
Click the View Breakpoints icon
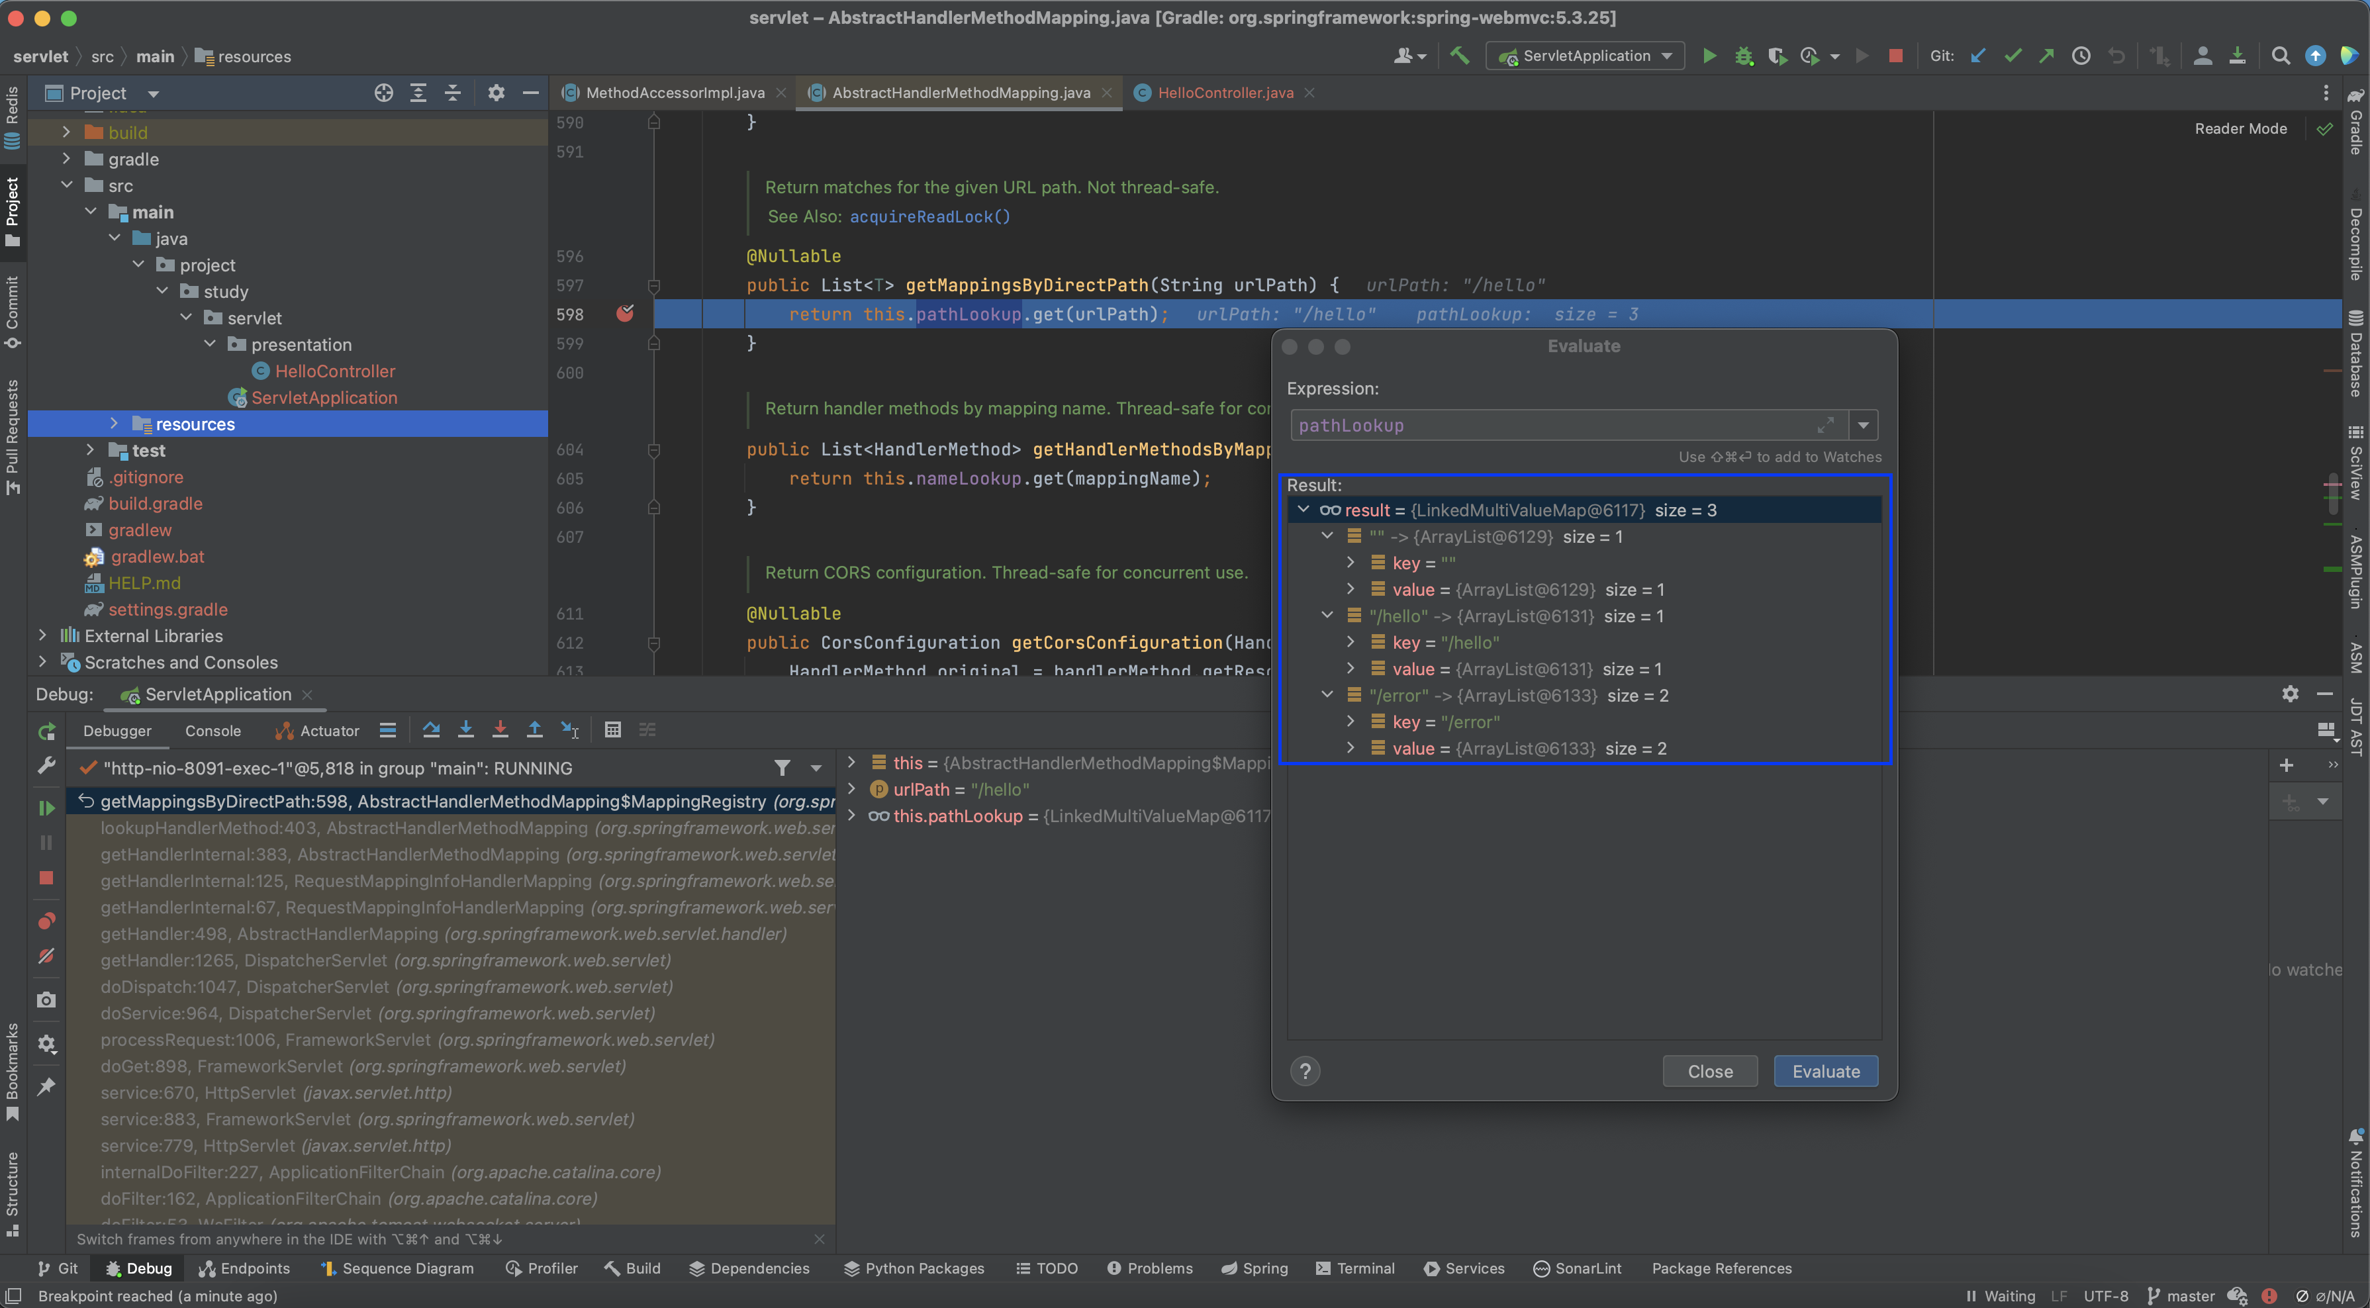click(x=46, y=921)
